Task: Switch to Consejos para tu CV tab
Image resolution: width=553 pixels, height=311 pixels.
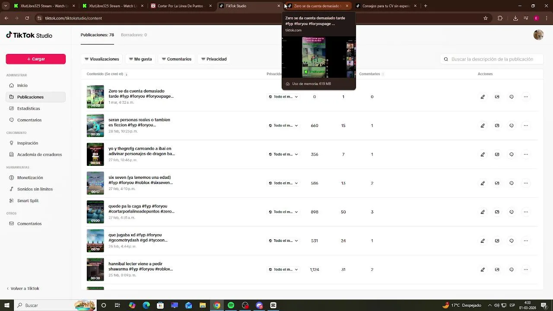Action: point(386,6)
